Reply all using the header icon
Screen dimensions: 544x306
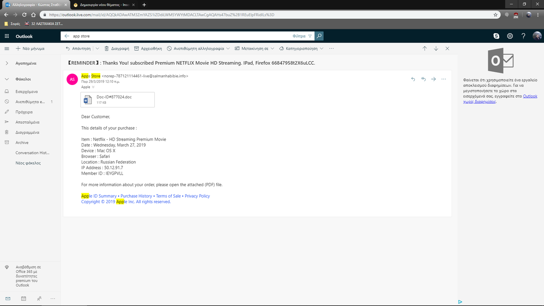pyautogui.click(x=423, y=79)
